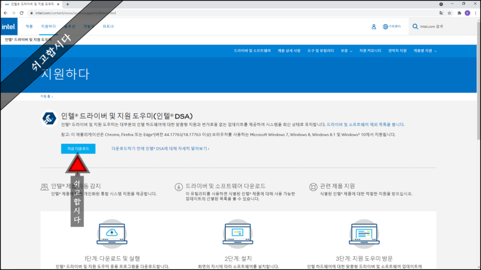The height and width of the screenshot is (270, 481).
Task: Select 드라이버 및 소프트웨어 in blue nav bar
Action: coord(252,51)
